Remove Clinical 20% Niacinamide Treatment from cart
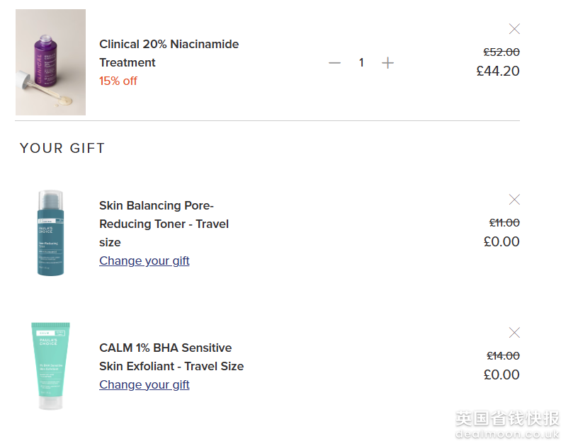 tap(514, 29)
